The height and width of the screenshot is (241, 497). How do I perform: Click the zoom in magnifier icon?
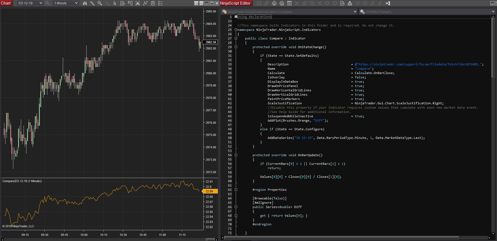(100, 3)
